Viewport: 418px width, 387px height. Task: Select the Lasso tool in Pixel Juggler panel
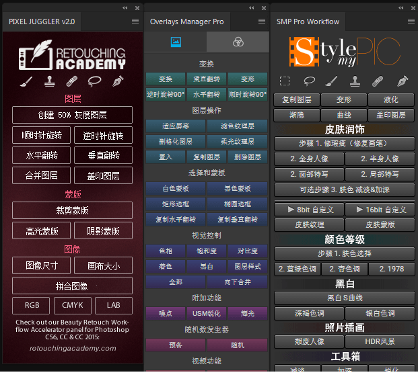[x=94, y=81]
